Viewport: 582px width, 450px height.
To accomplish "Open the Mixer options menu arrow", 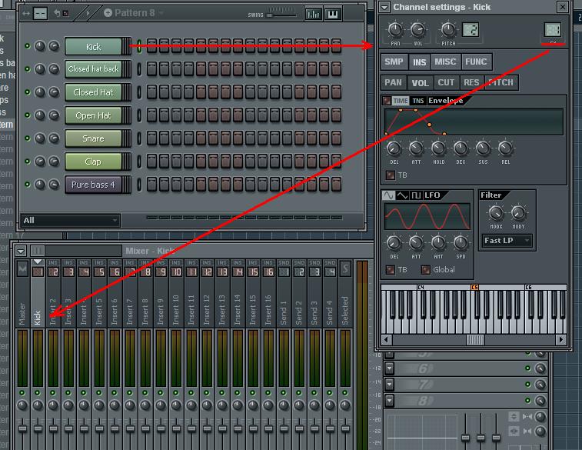I will coord(21,252).
